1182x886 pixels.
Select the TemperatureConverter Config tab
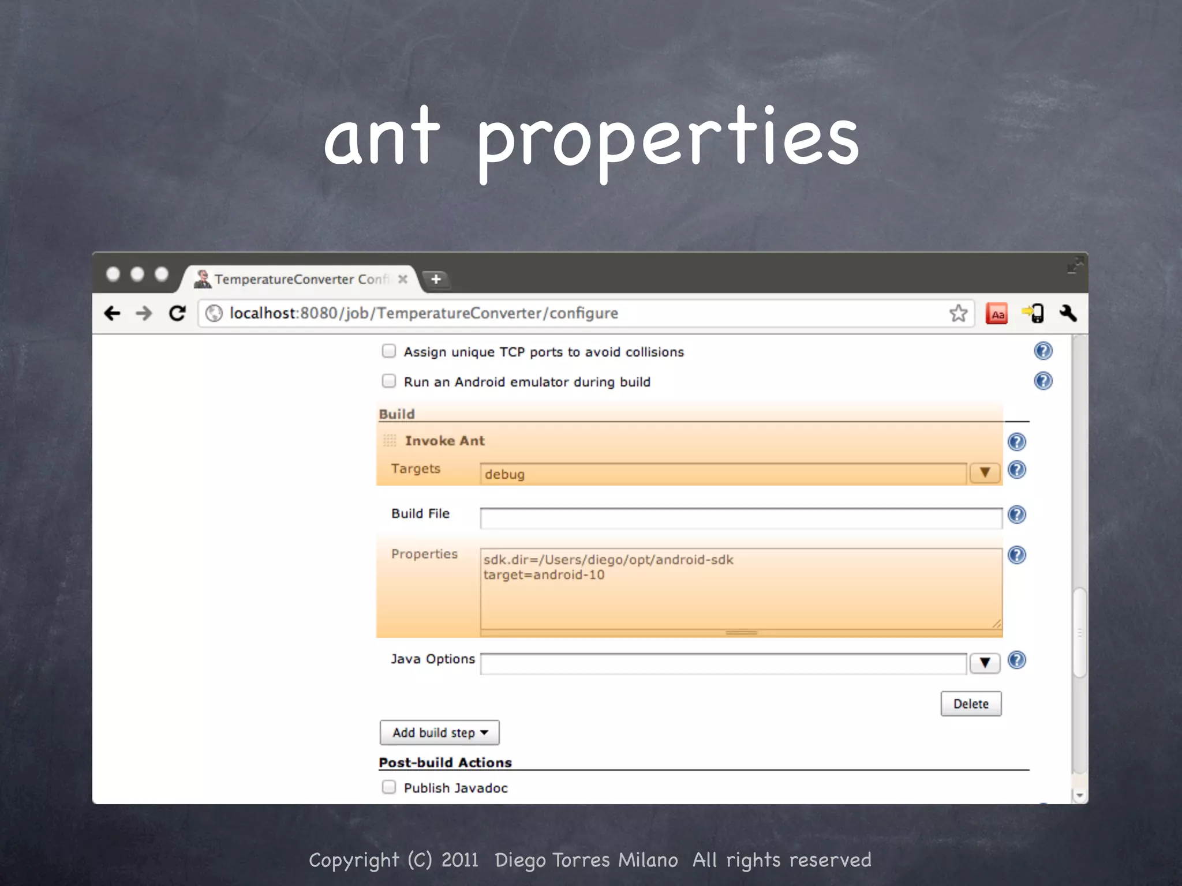[300, 279]
